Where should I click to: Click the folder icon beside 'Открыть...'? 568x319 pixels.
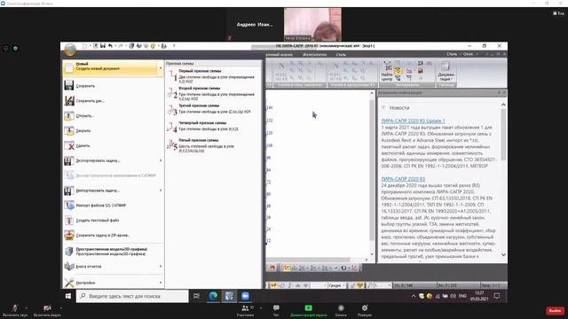click(x=69, y=116)
